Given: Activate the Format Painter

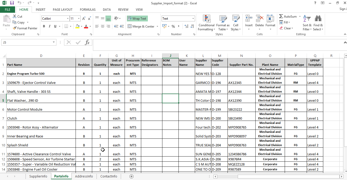Looking at the screenshot, I should pyautogui.click(x=25, y=28).
